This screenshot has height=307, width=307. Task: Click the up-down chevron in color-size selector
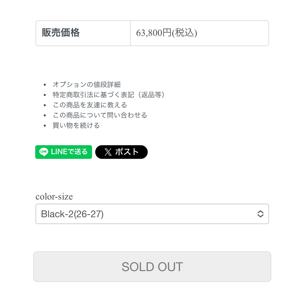(x=260, y=214)
